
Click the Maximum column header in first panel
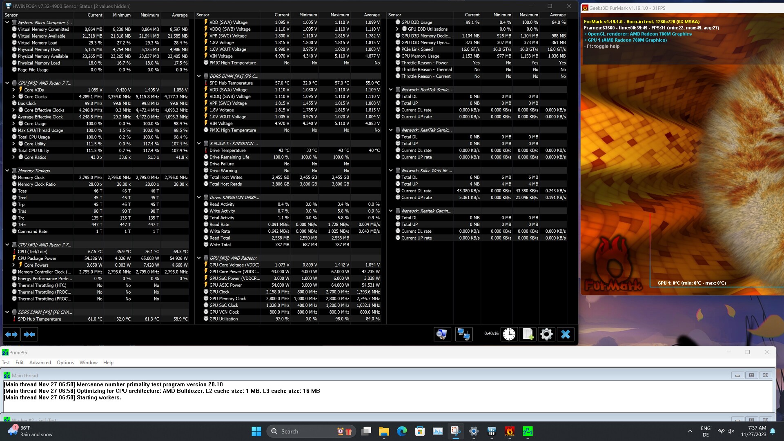pyautogui.click(x=149, y=15)
